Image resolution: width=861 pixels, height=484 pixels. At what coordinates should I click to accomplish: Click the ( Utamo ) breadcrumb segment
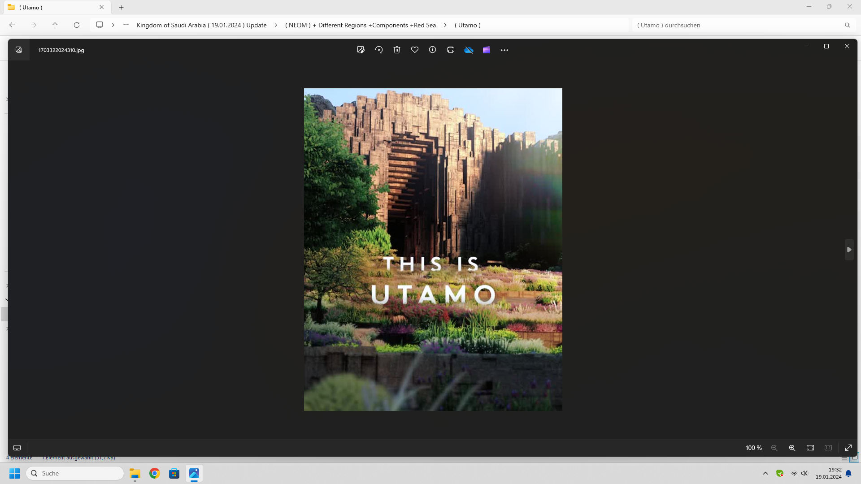coord(468,25)
